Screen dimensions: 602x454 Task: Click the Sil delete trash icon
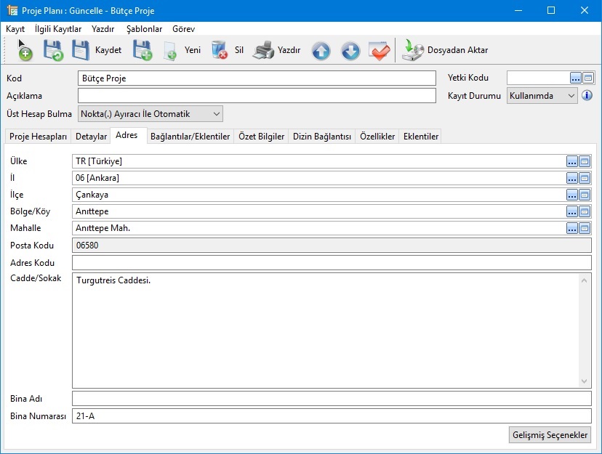point(220,50)
